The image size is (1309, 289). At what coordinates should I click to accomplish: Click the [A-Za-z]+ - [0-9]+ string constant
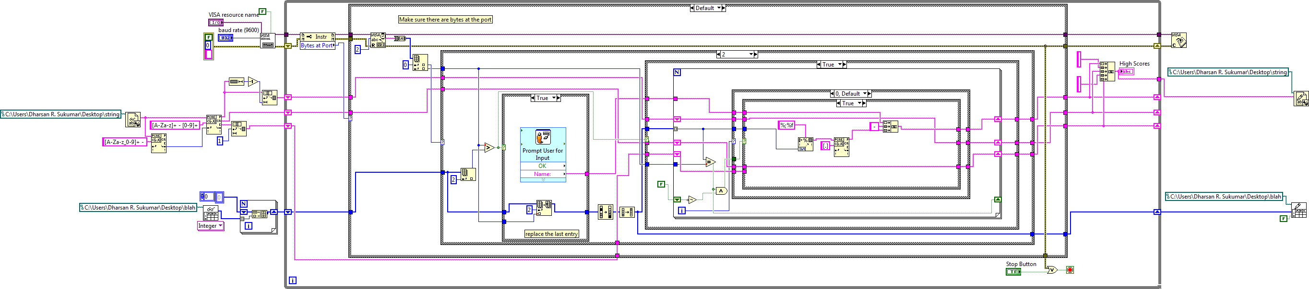coord(175,125)
